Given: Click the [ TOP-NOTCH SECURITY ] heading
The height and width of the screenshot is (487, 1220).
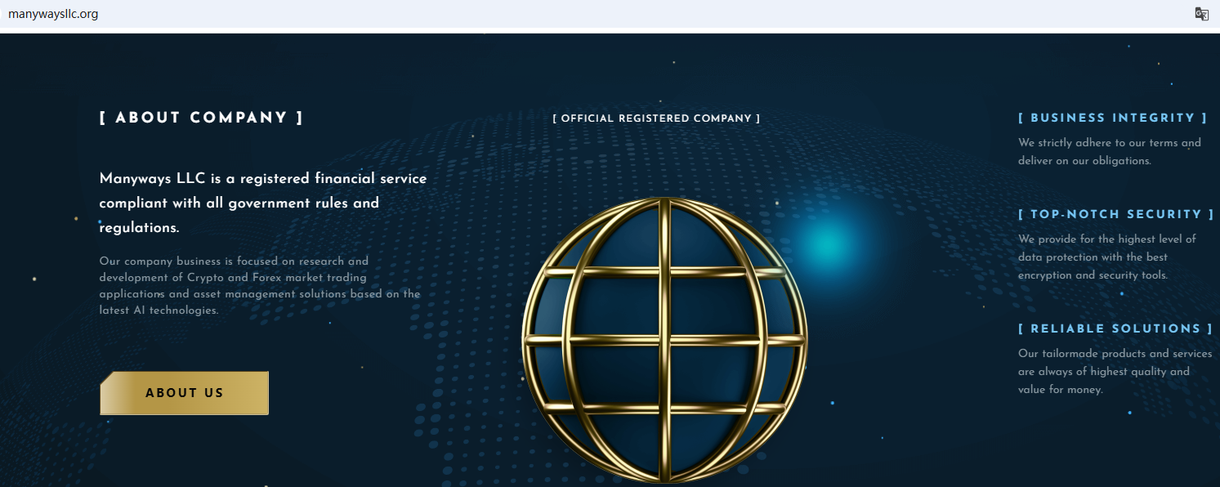Looking at the screenshot, I should [1115, 214].
